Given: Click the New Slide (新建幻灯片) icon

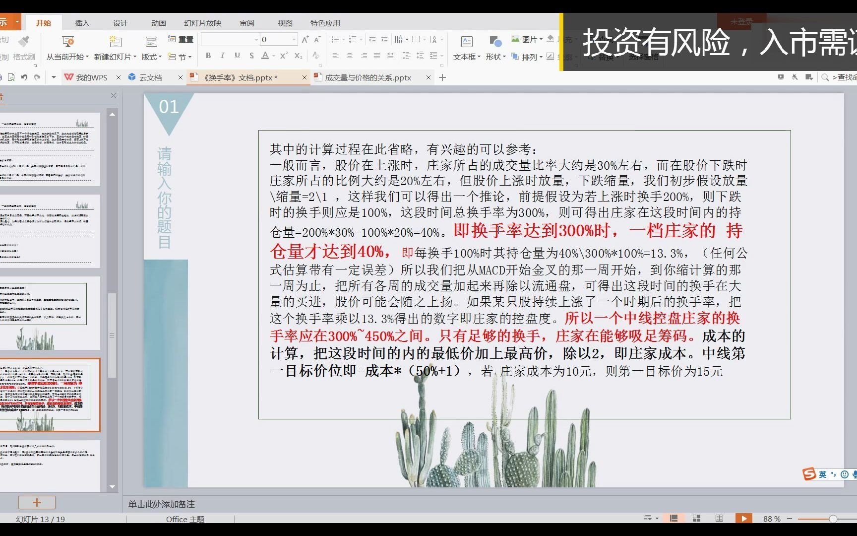Looking at the screenshot, I should pyautogui.click(x=115, y=42).
